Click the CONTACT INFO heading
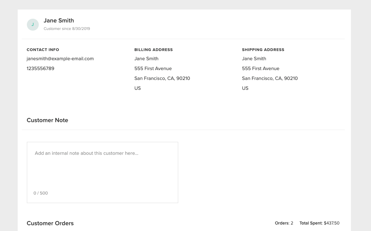 pyautogui.click(x=43, y=50)
